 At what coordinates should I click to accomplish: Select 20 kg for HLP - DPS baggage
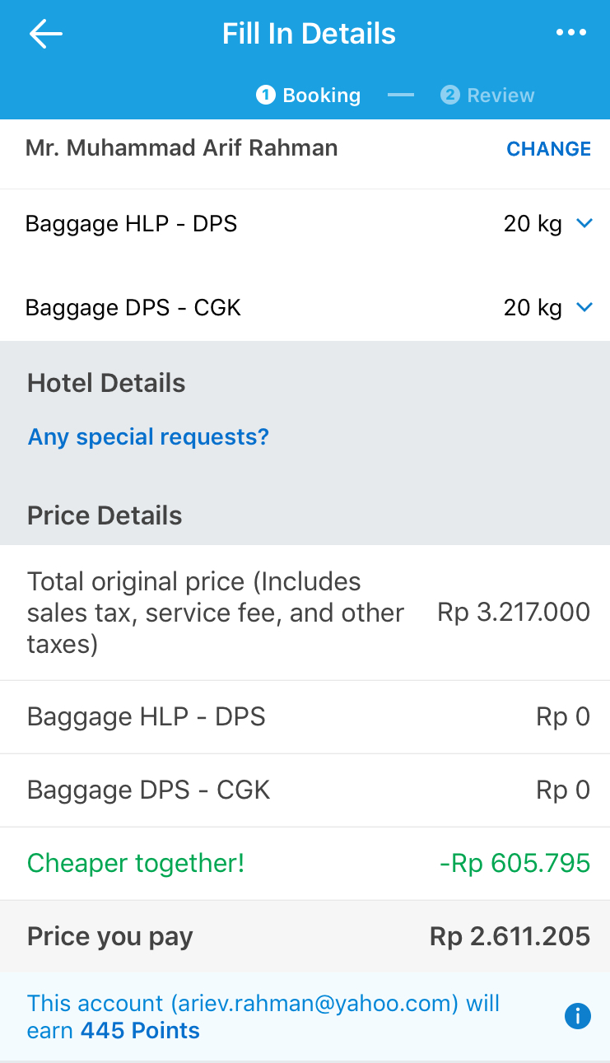(533, 224)
